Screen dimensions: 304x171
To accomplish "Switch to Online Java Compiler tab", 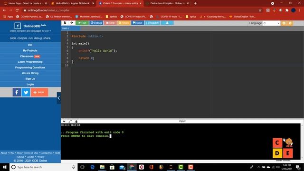I will tap(167, 3).
